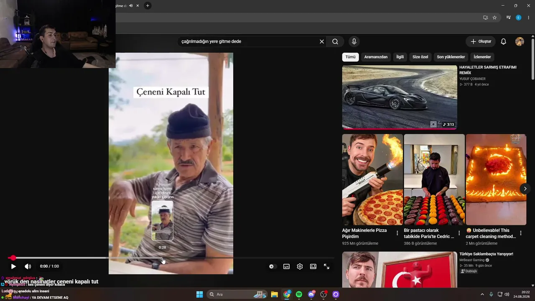The height and width of the screenshot is (301, 535).
Task: Open the YouTube notifications bell
Action: (x=504, y=41)
